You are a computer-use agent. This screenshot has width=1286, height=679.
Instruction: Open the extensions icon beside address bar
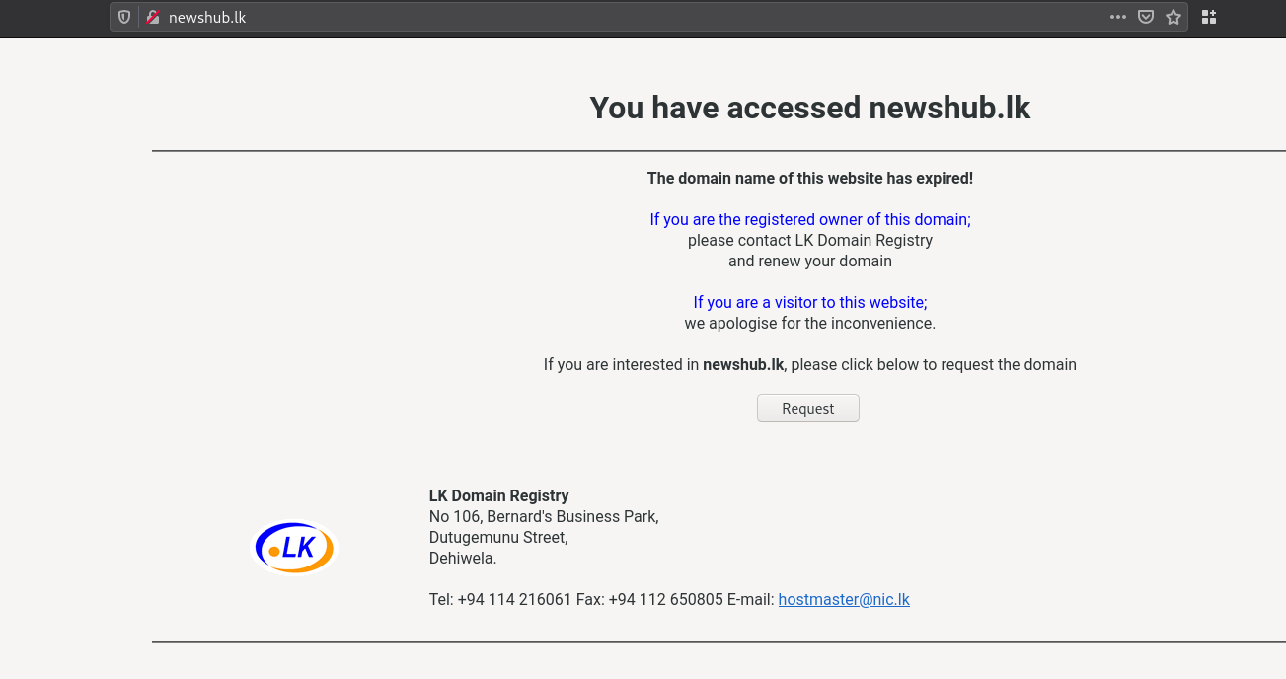[x=1209, y=17]
